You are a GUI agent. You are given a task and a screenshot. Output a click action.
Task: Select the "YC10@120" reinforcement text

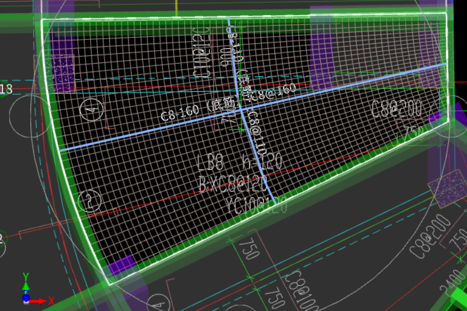coord(256,205)
